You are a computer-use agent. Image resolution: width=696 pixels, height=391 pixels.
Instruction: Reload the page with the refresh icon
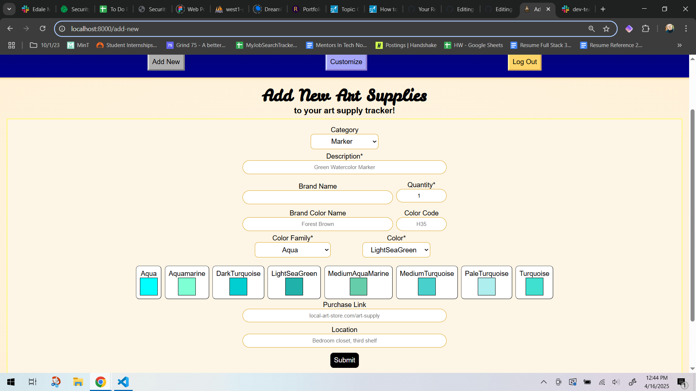[42, 29]
